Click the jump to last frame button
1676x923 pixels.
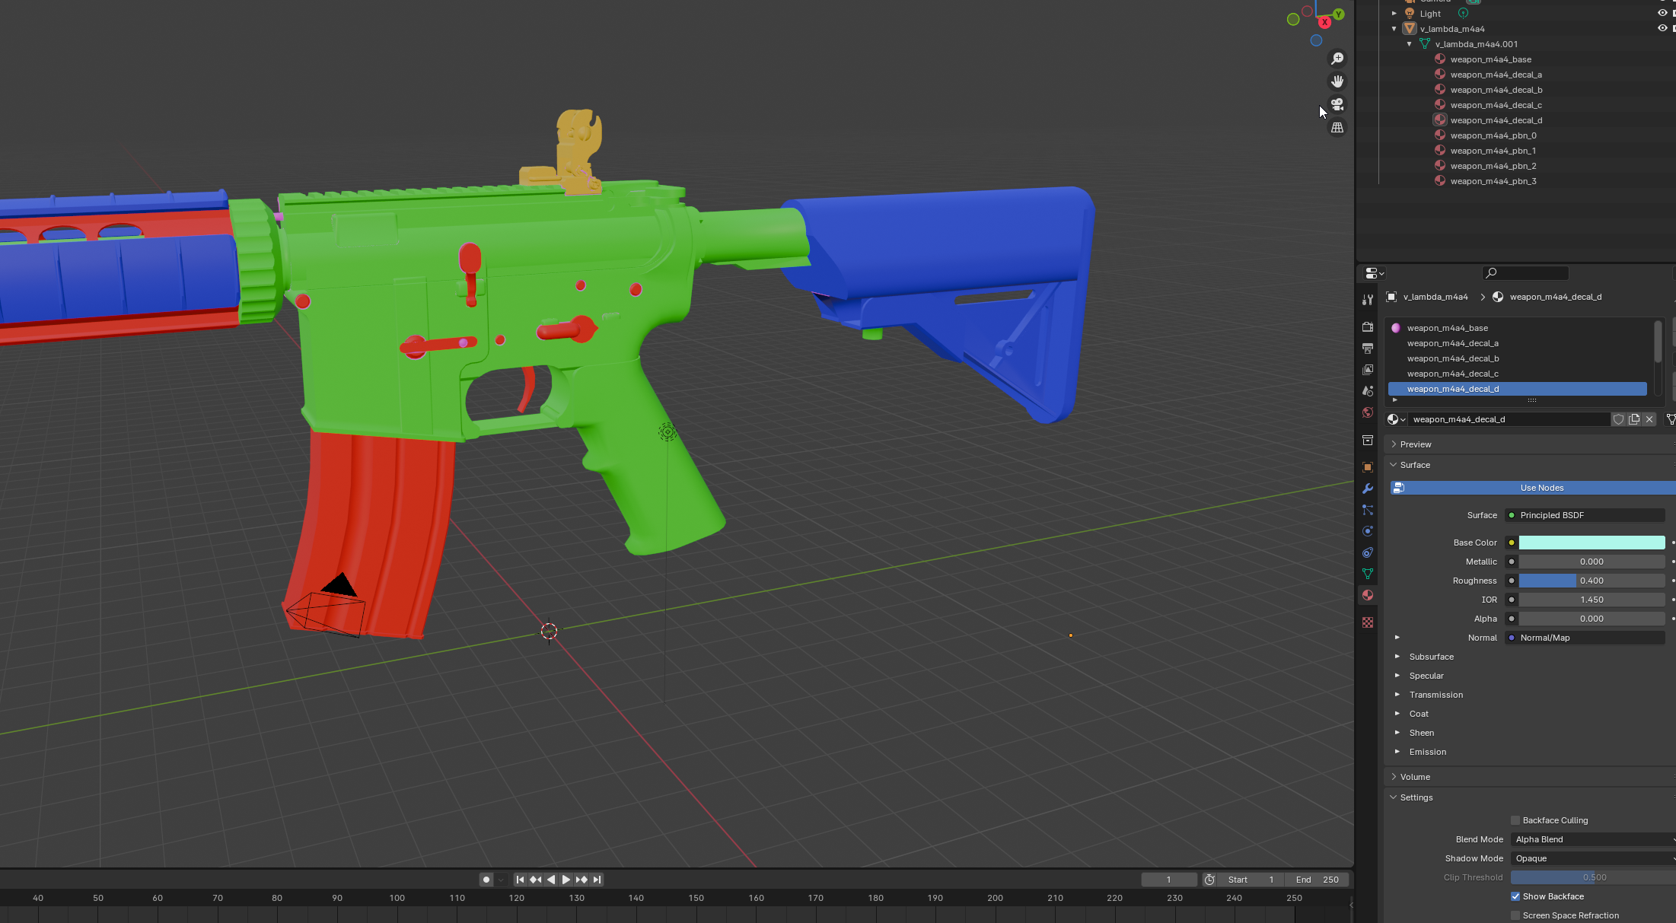point(597,880)
